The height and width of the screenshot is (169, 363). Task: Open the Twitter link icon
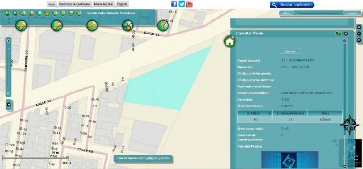pos(182,4)
